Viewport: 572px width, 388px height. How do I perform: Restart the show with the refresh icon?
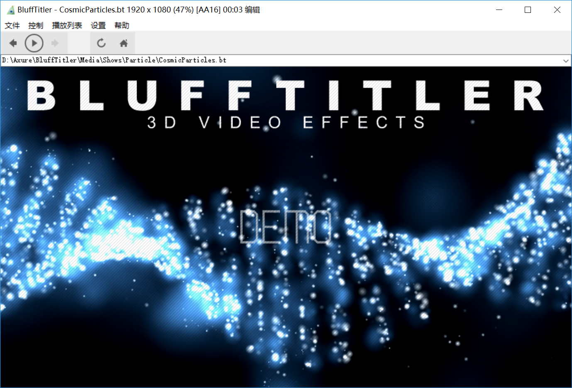101,43
